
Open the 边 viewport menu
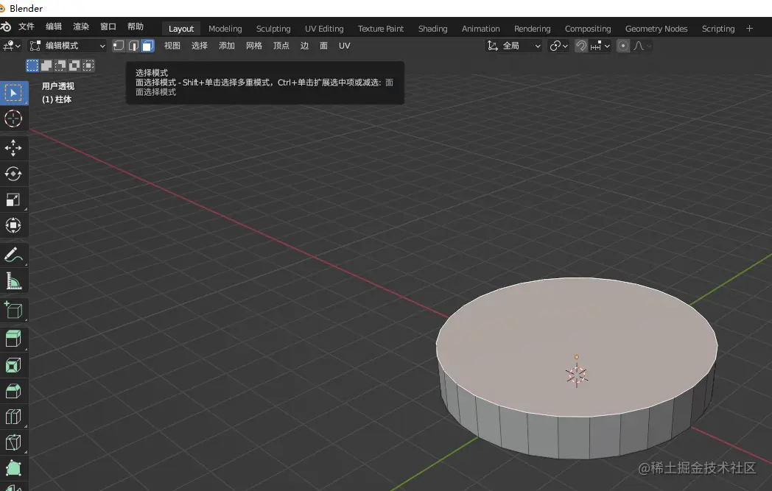(304, 46)
